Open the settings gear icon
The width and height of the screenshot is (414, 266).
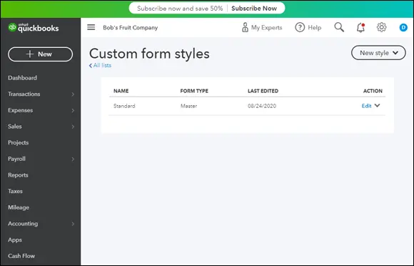pos(381,27)
